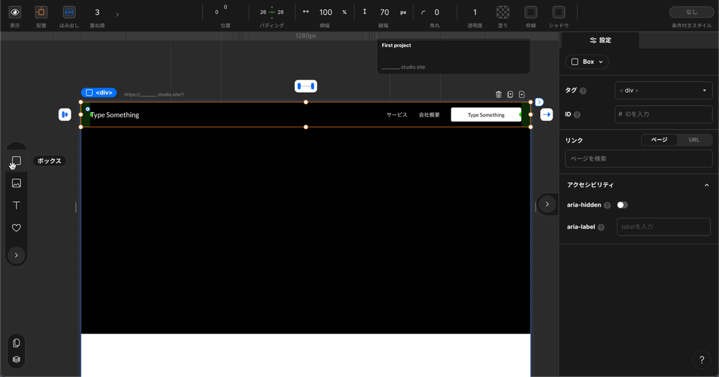Select the text tool T icon
Viewport: 719px width, 377px height.
(x=16, y=205)
